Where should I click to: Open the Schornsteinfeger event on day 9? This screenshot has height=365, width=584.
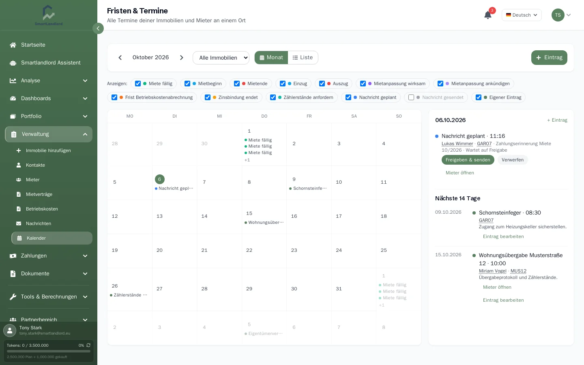(308, 189)
